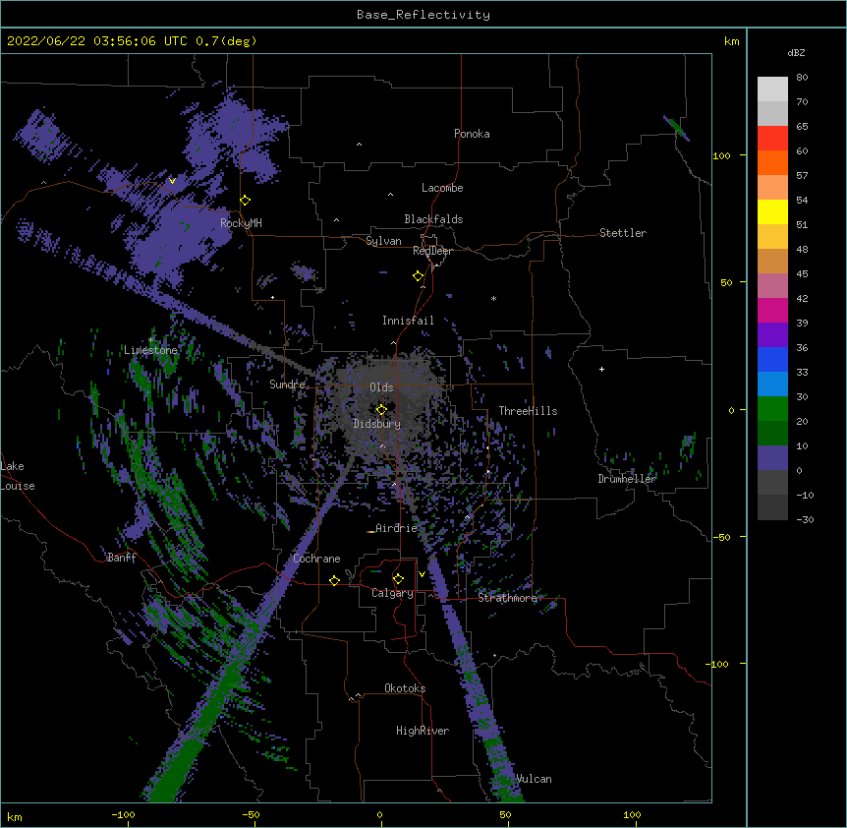Click the magenta 39-42 dBZ legend swatch

[x=772, y=310]
